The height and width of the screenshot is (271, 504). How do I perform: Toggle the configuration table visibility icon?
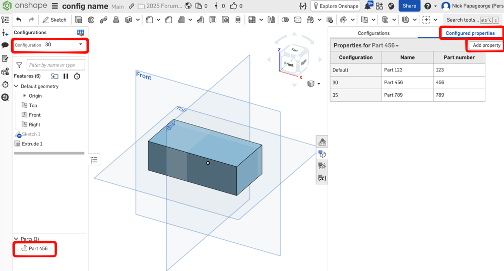coord(81,33)
